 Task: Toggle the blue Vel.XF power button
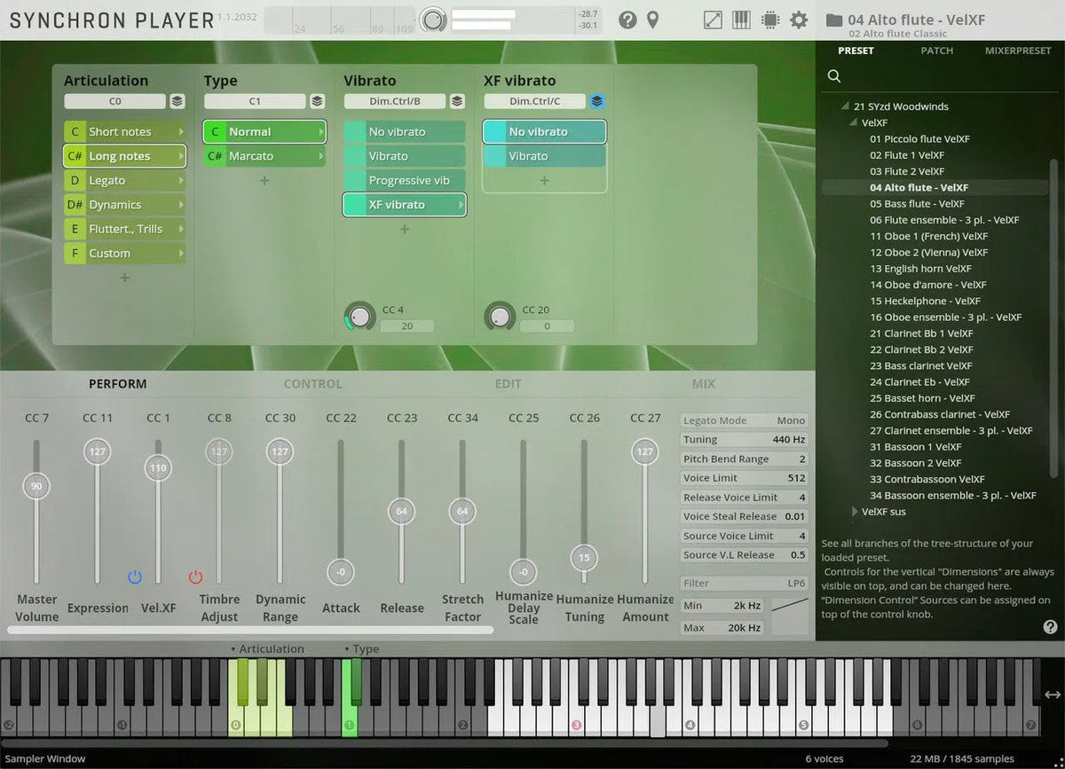[x=135, y=577]
